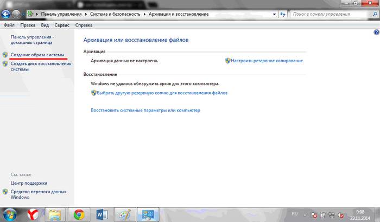Click the search magnifier icon
The image size is (380, 222).
point(372,13)
